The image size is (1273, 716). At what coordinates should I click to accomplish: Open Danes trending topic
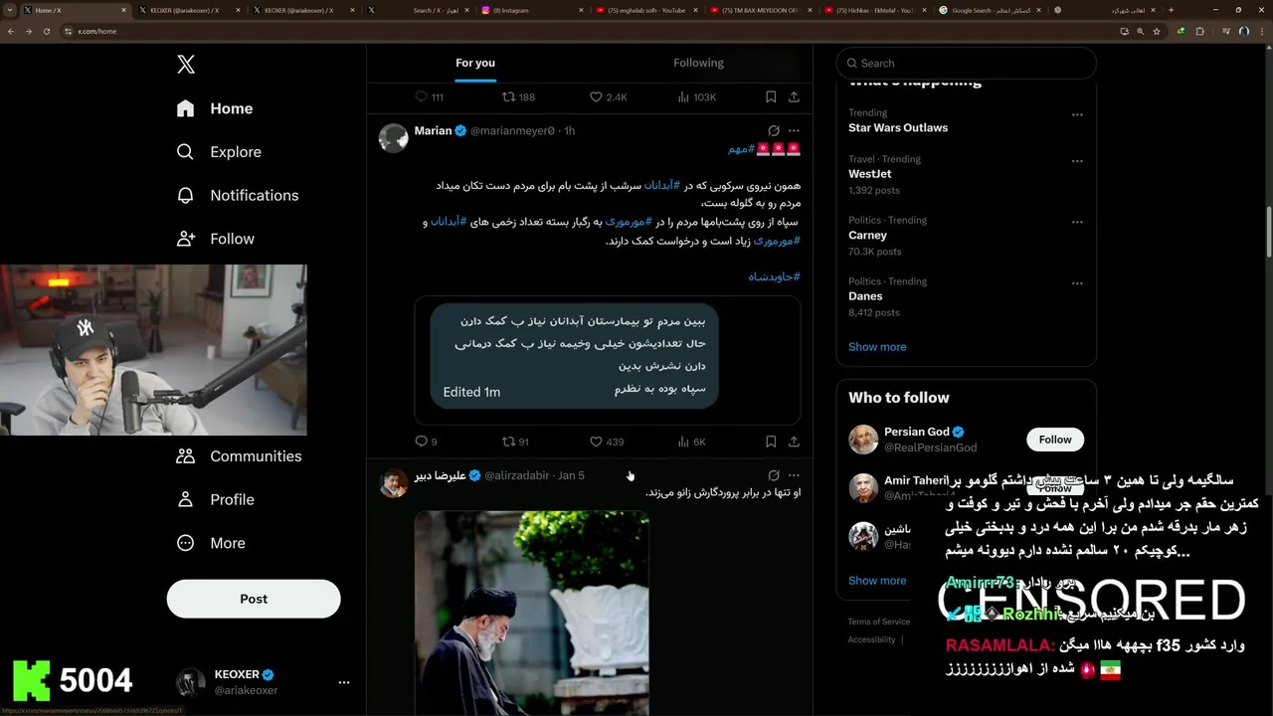point(865,296)
